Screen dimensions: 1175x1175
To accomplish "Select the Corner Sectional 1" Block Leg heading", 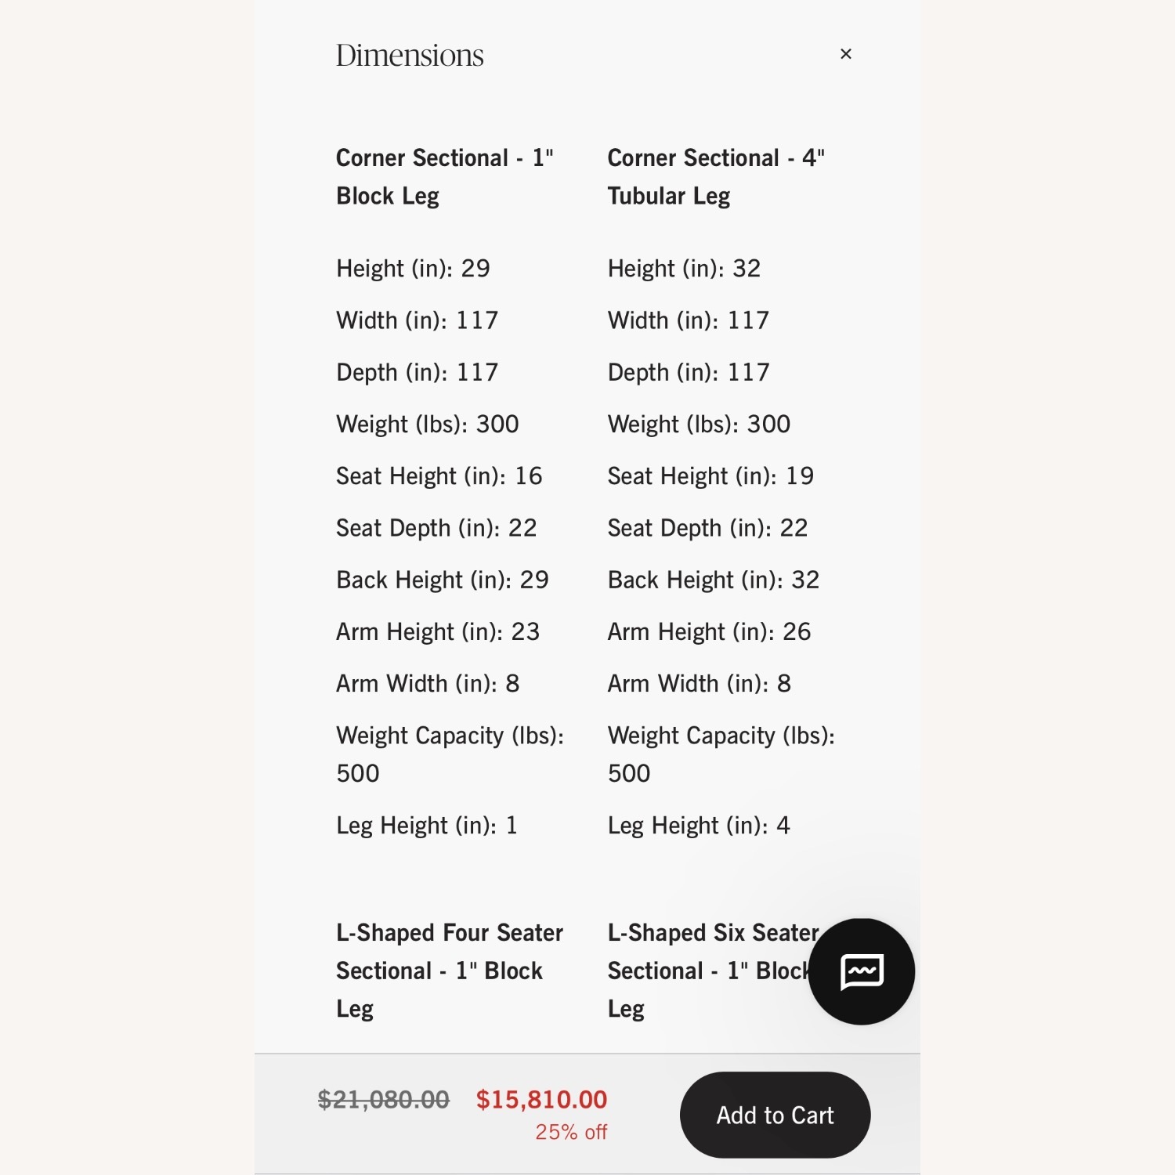I will coord(444,176).
